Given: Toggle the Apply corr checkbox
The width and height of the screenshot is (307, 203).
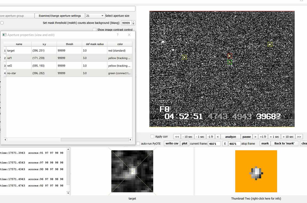Looking at the screenshot, I should 152,136.
